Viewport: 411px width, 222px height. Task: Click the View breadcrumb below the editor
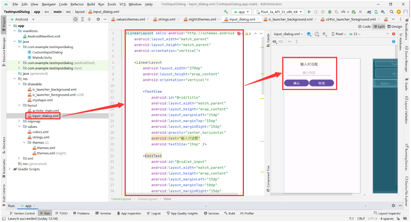coord(167,199)
